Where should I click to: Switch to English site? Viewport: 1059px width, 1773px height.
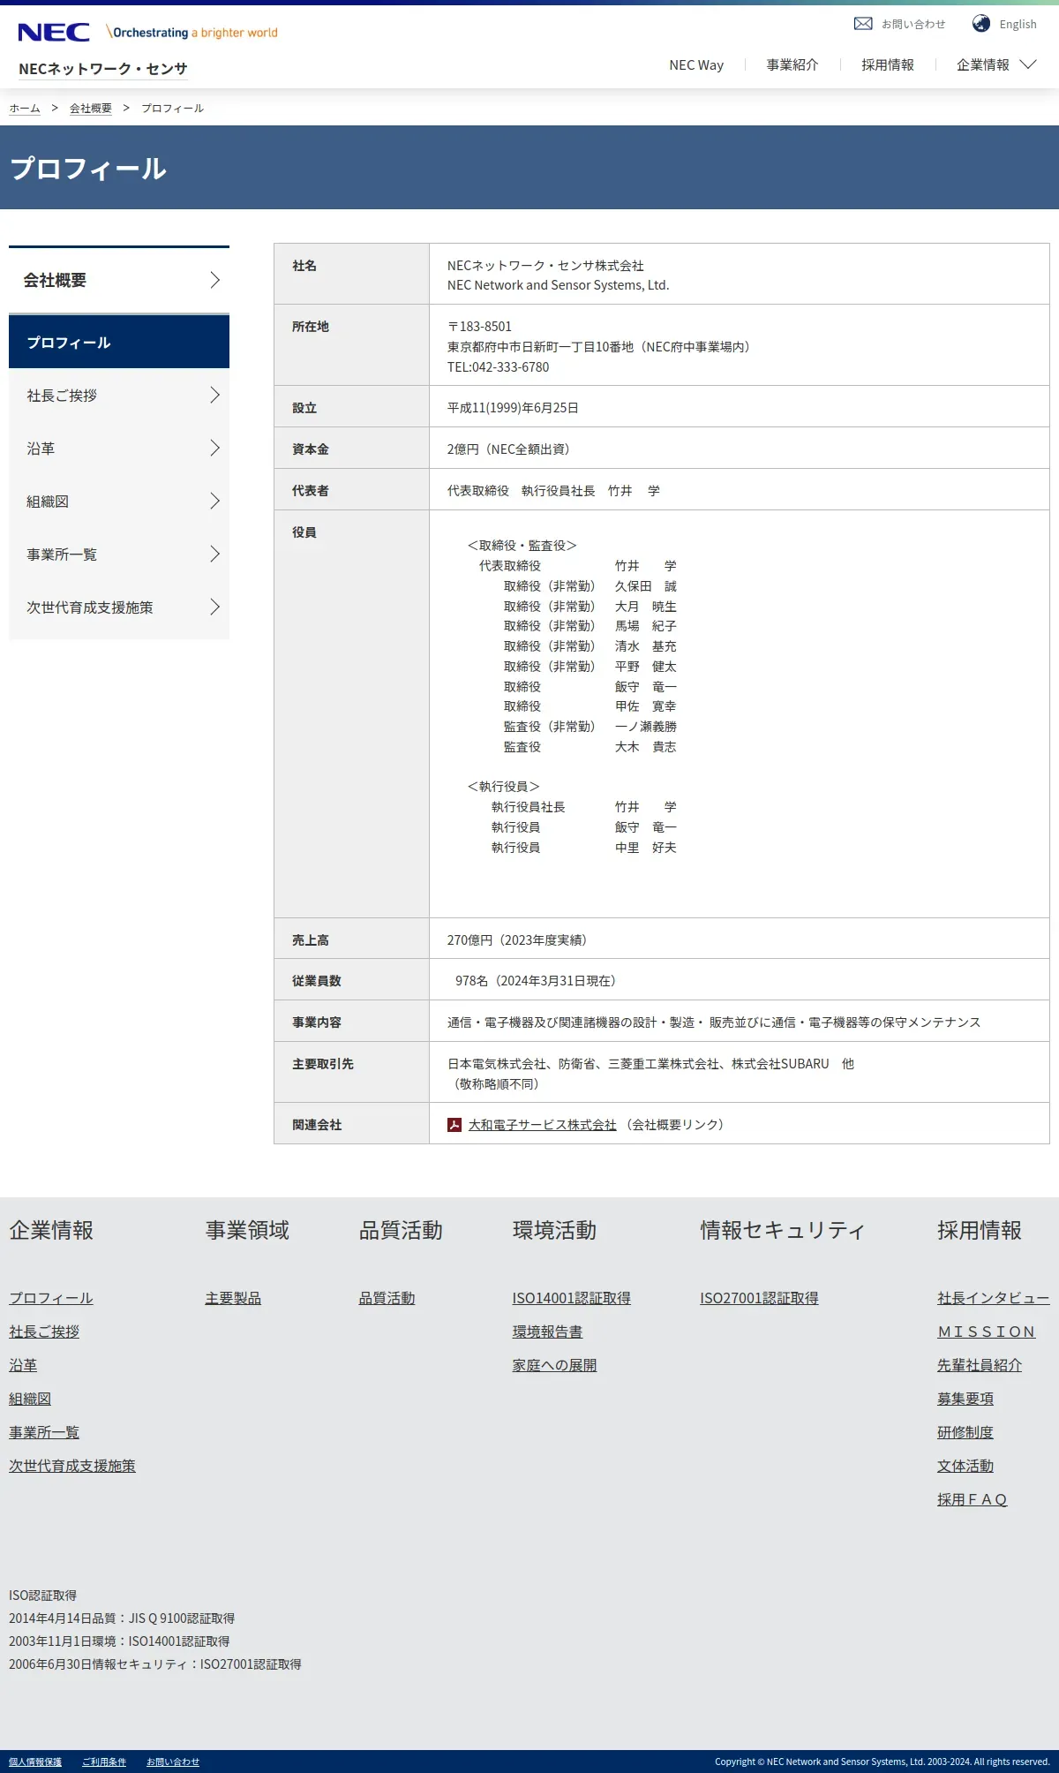pyautogui.click(x=1018, y=24)
